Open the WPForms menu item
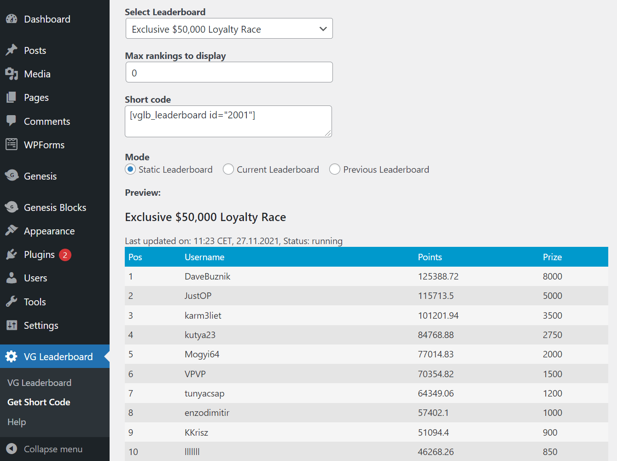 coord(55,145)
